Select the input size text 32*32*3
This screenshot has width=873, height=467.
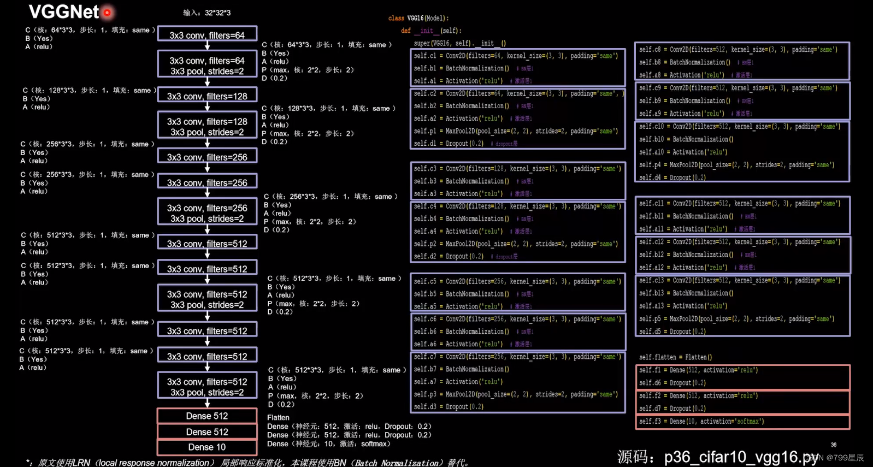click(x=217, y=13)
